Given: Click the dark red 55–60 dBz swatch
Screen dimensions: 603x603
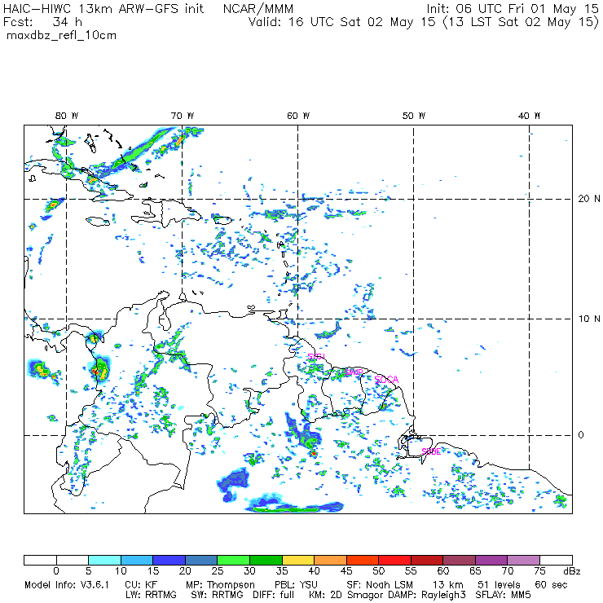Looking at the screenshot, I should (427, 560).
